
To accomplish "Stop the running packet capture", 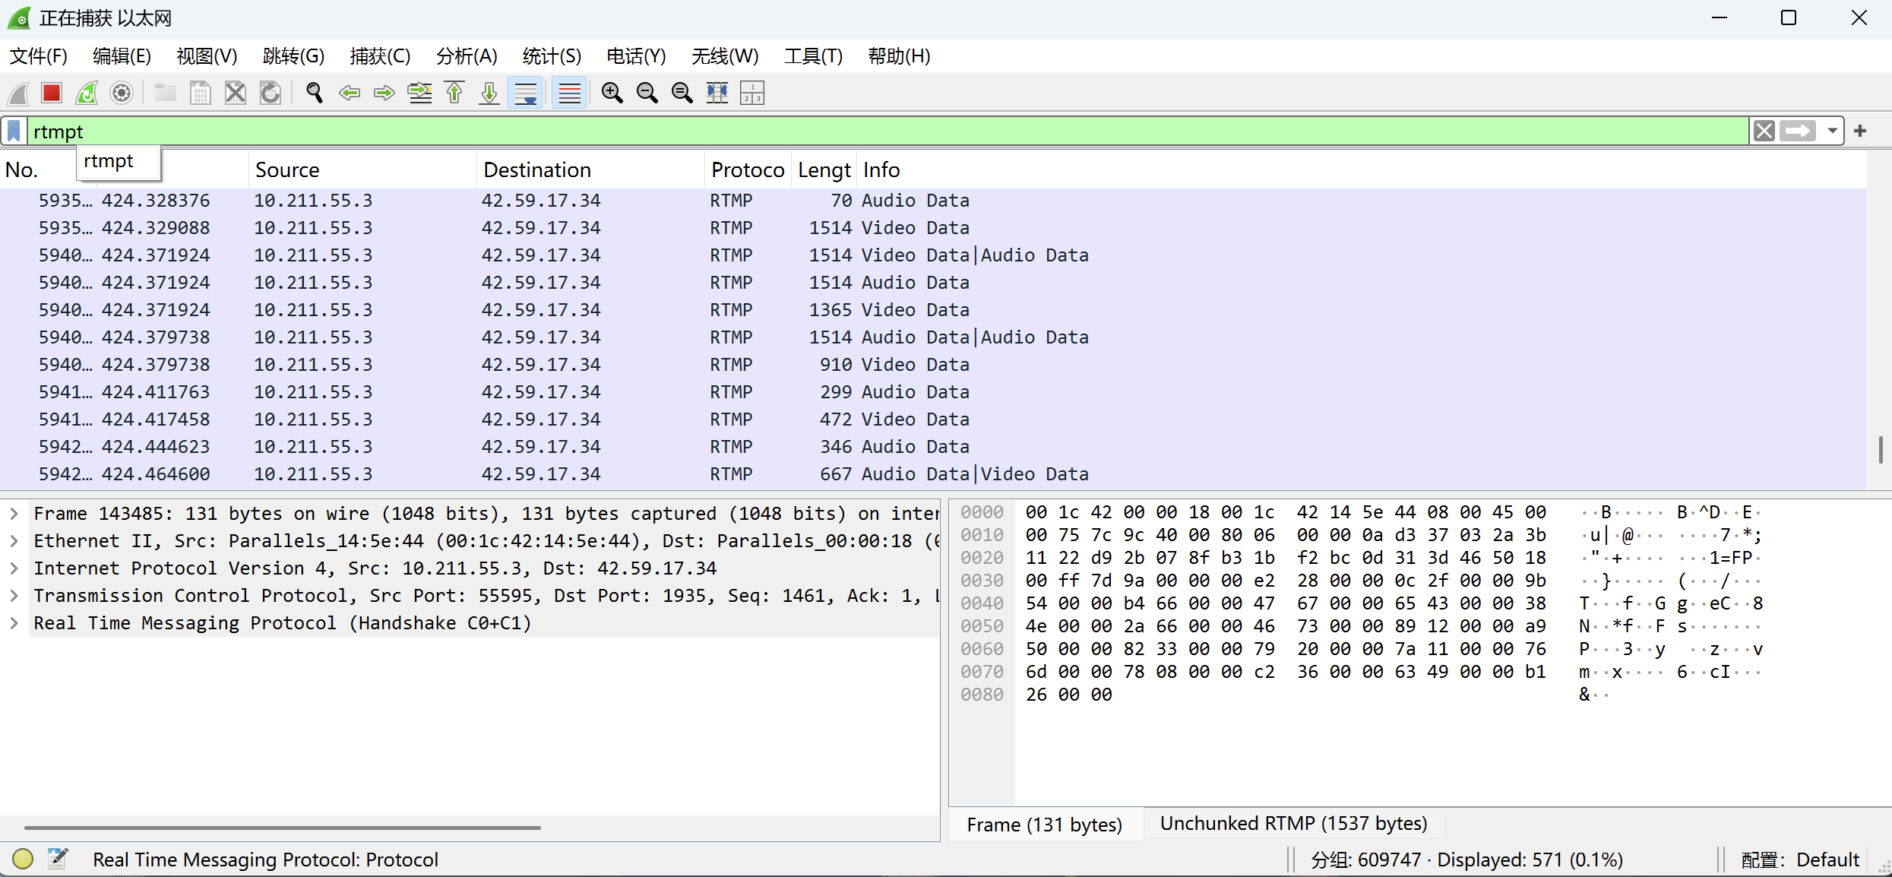I will [x=52, y=93].
